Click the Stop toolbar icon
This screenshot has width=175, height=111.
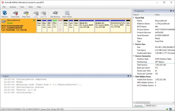pos(36,14)
